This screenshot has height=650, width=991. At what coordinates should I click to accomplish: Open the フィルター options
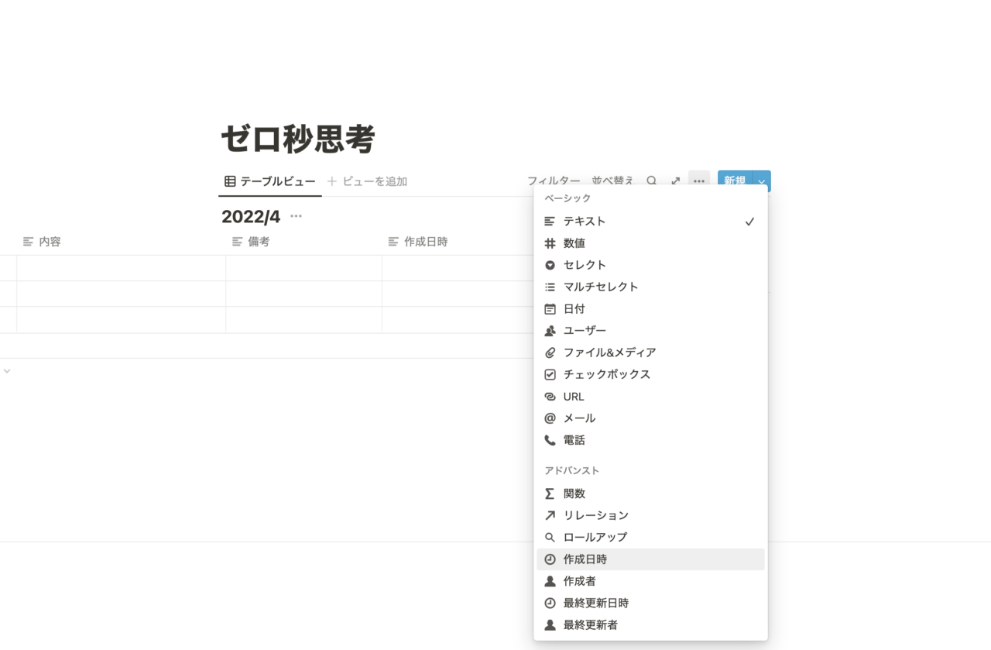[554, 181]
